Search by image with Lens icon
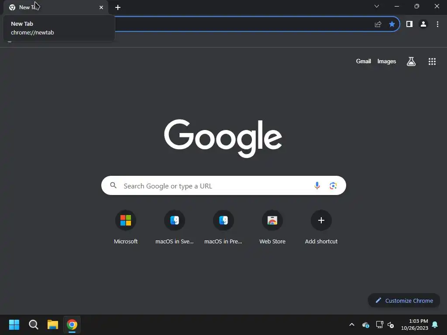The width and height of the screenshot is (447, 335). pos(333,186)
